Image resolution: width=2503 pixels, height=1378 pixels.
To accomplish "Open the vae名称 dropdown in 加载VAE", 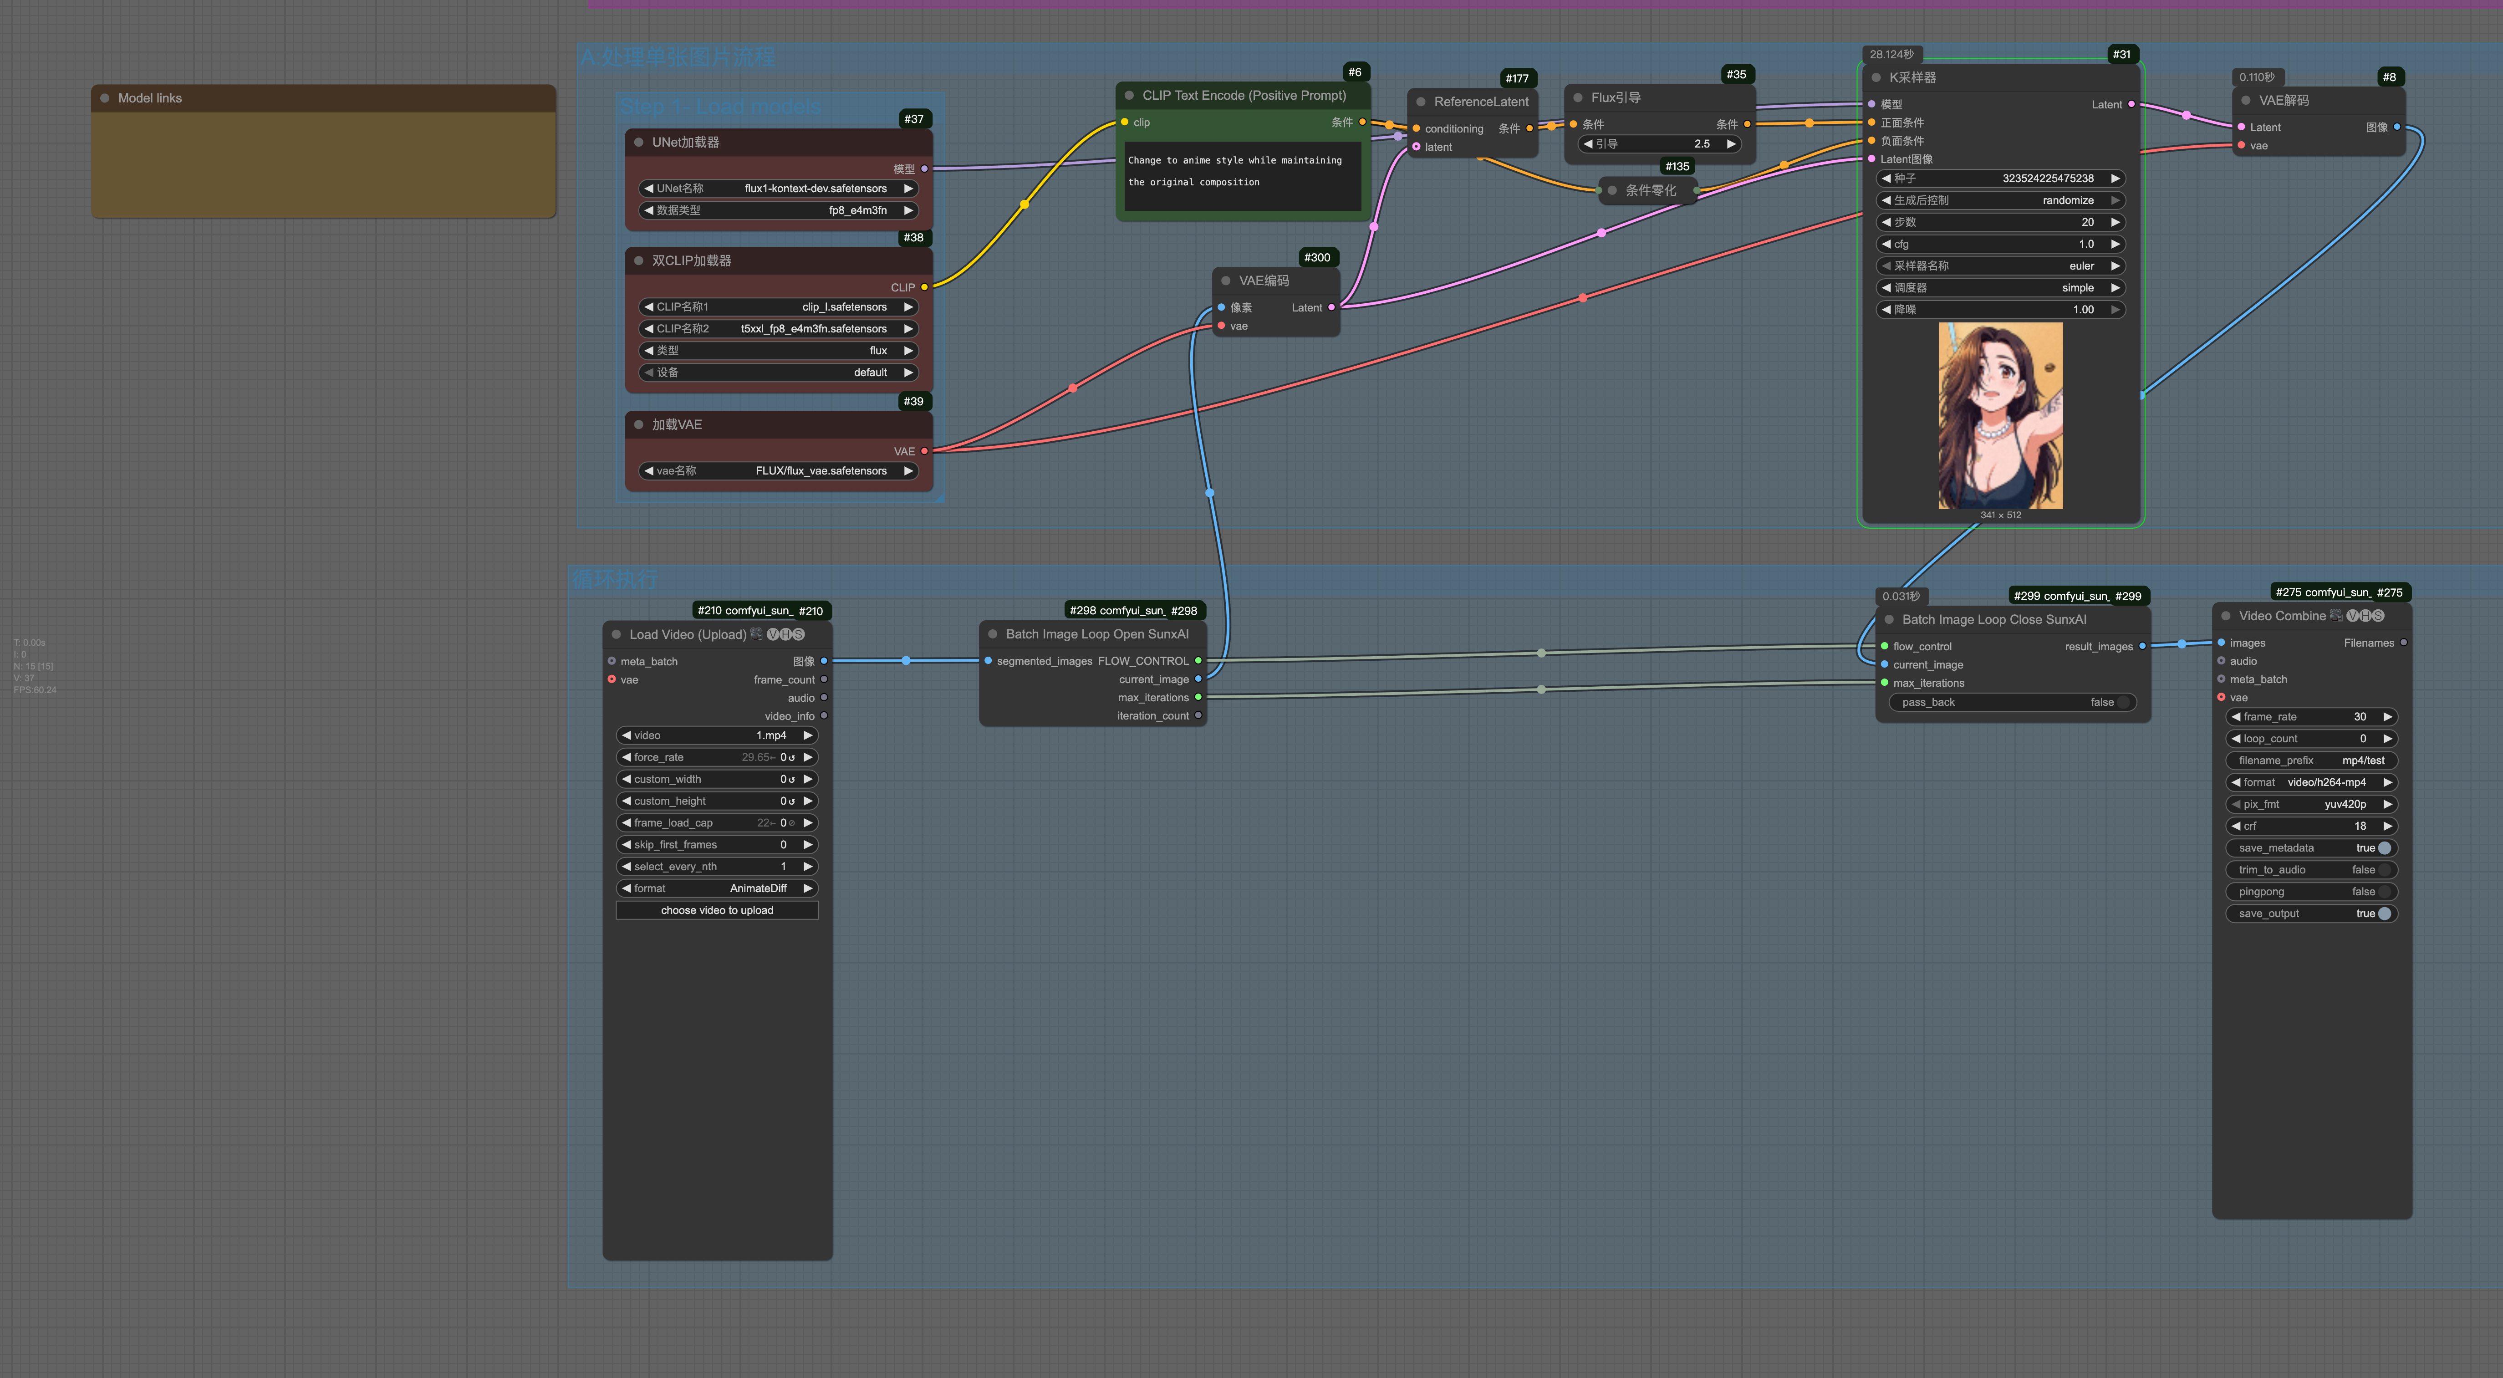I will 778,471.
